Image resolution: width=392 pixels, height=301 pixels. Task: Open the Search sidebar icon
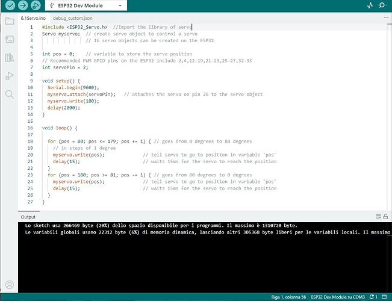(x=10, y=95)
